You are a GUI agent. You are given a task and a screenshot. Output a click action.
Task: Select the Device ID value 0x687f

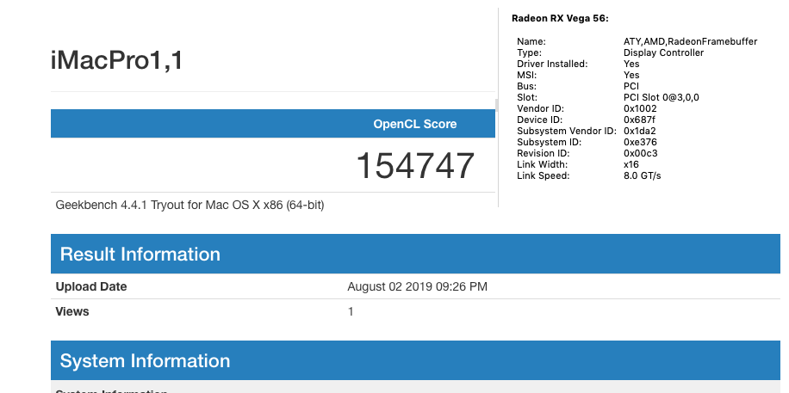[639, 120]
